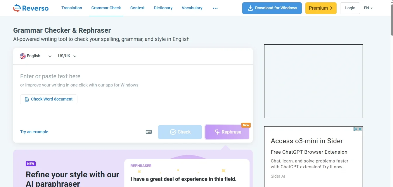Click the Grammar Checker & Rephraser heading
393x187 pixels.
tap(62, 30)
